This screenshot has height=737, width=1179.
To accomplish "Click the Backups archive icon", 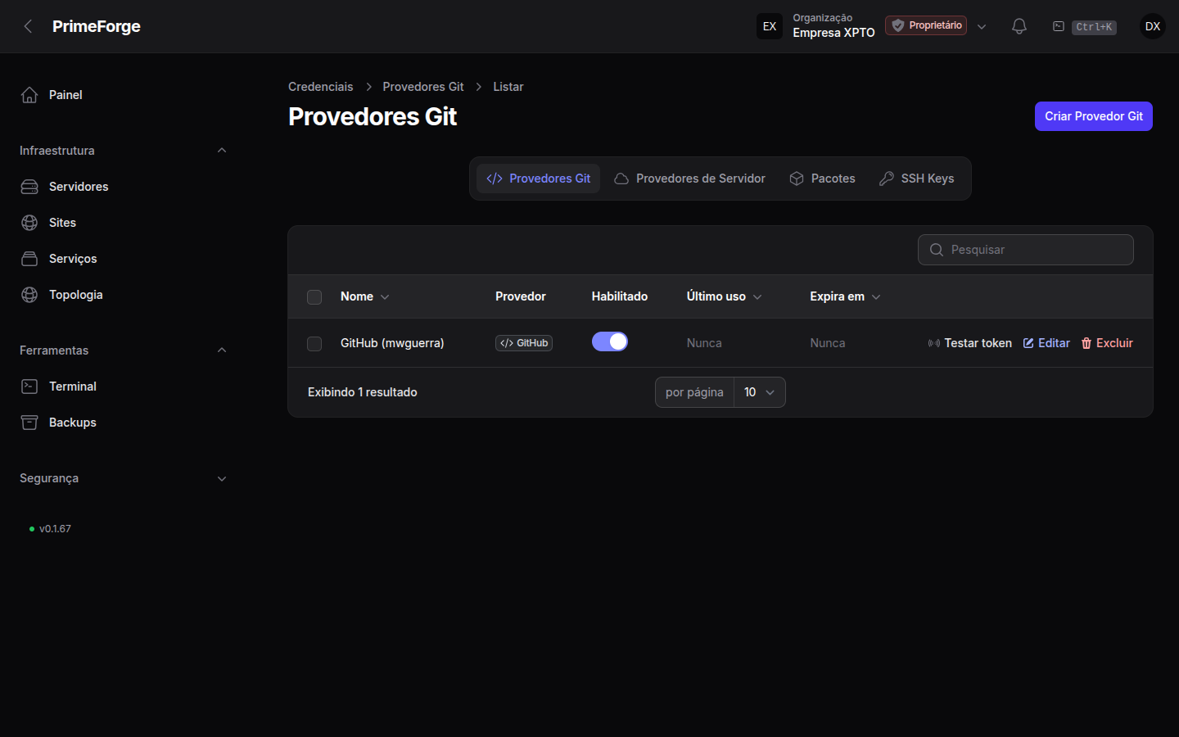I will (29, 423).
